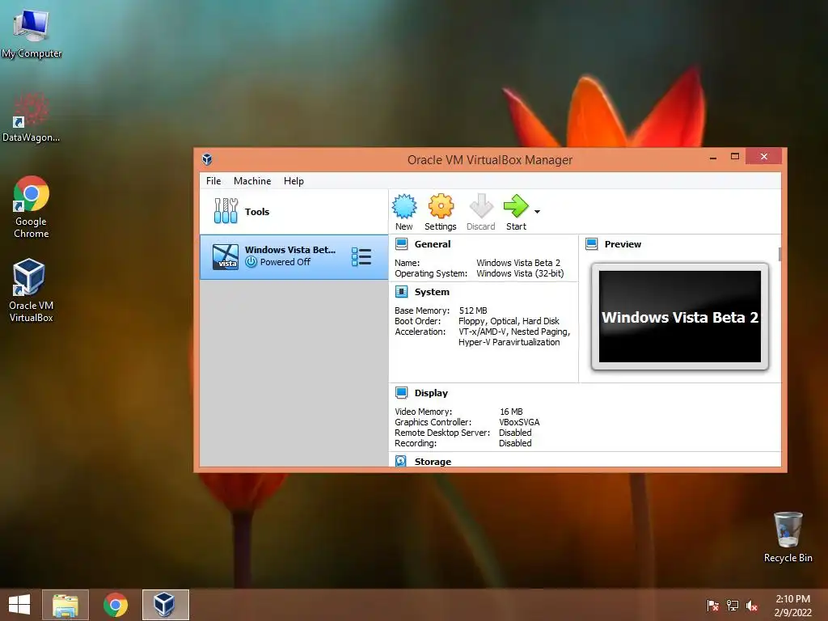
Task: Click the Hyper-V Paravirtualization text
Action: pyautogui.click(x=509, y=342)
